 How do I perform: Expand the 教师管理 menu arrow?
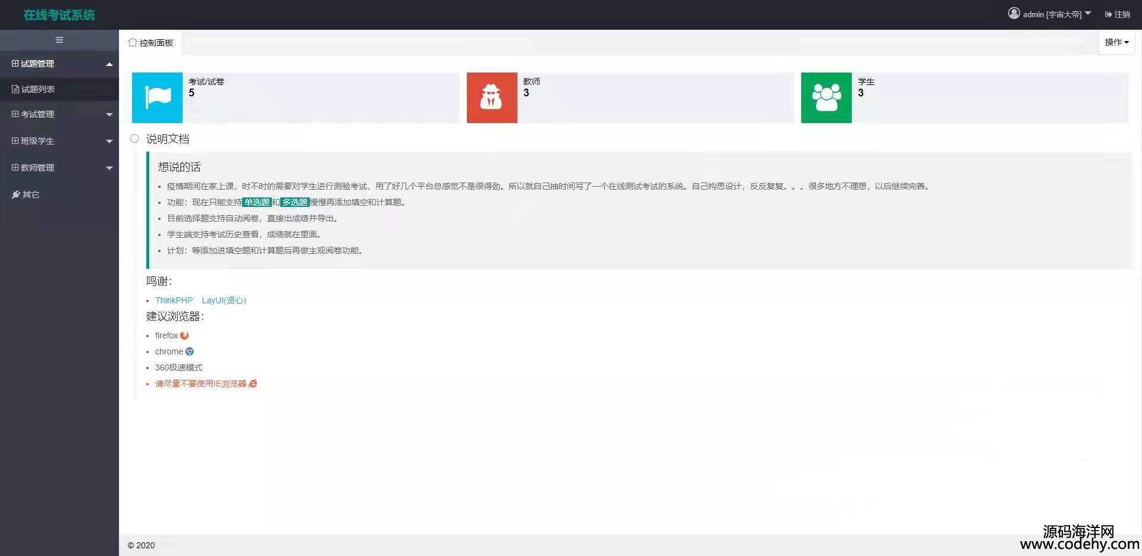[109, 168]
